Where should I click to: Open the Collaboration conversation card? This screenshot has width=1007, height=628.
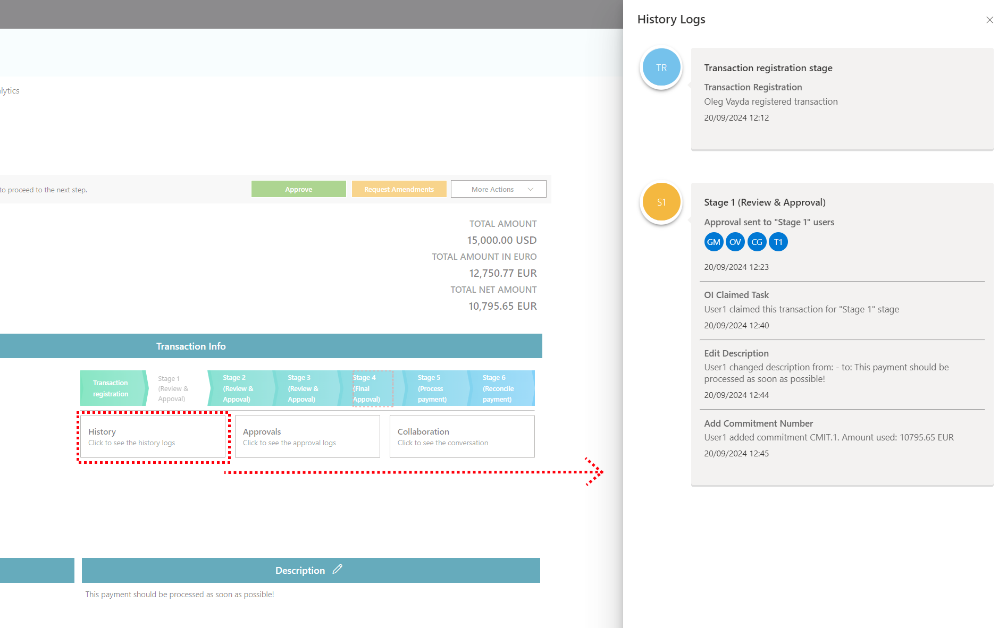pyautogui.click(x=461, y=437)
